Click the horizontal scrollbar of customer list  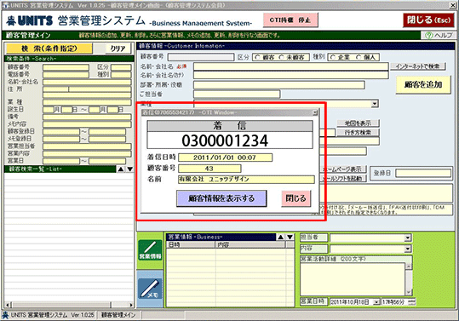coord(69,305)
